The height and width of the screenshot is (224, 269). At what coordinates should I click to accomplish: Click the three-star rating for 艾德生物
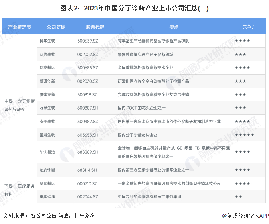pos(241,55)
